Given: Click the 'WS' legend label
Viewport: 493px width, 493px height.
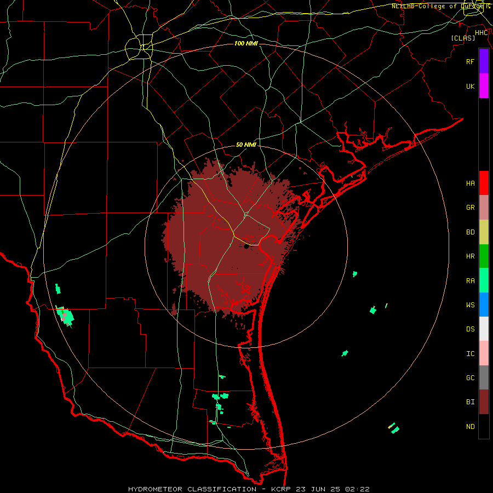Looking at the screenshot, I should [470, 305].
